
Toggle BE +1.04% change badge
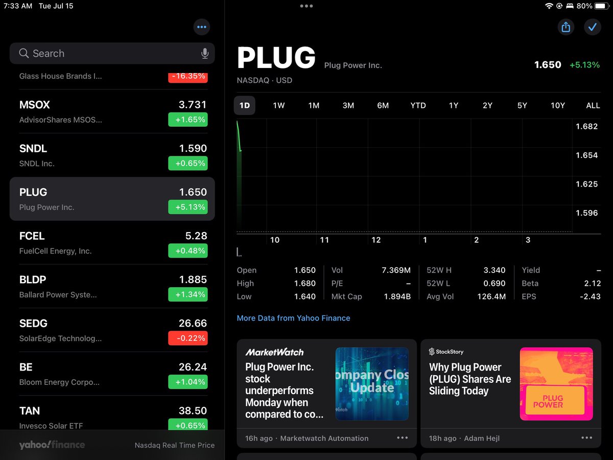pyautogui.click(x=188, y=382)
